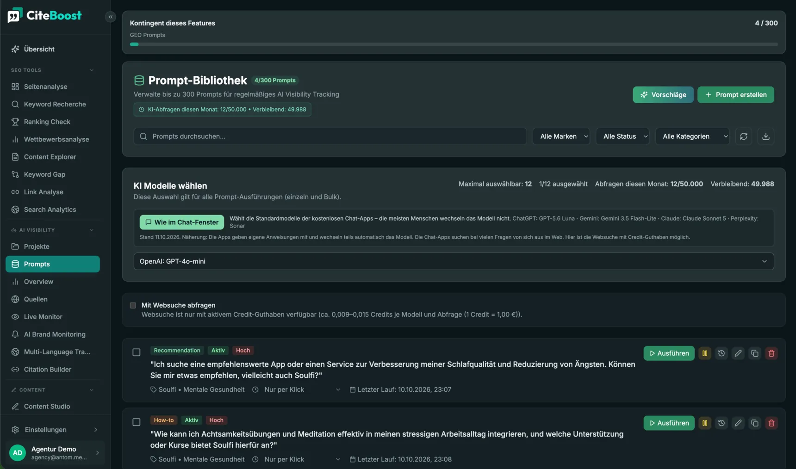Click the search magnifier icon in prompt search
Image resolution: width=796 pixels, height=469 pixels.
point(143,136)
